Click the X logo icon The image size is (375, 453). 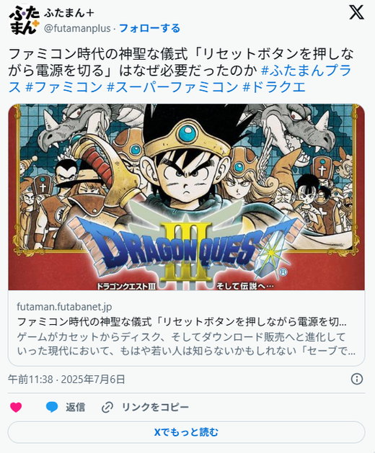tap(356, 12)
